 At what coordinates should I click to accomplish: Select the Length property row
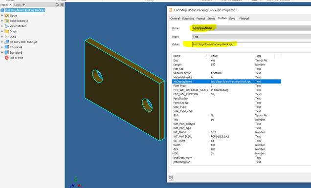[226, 64]
